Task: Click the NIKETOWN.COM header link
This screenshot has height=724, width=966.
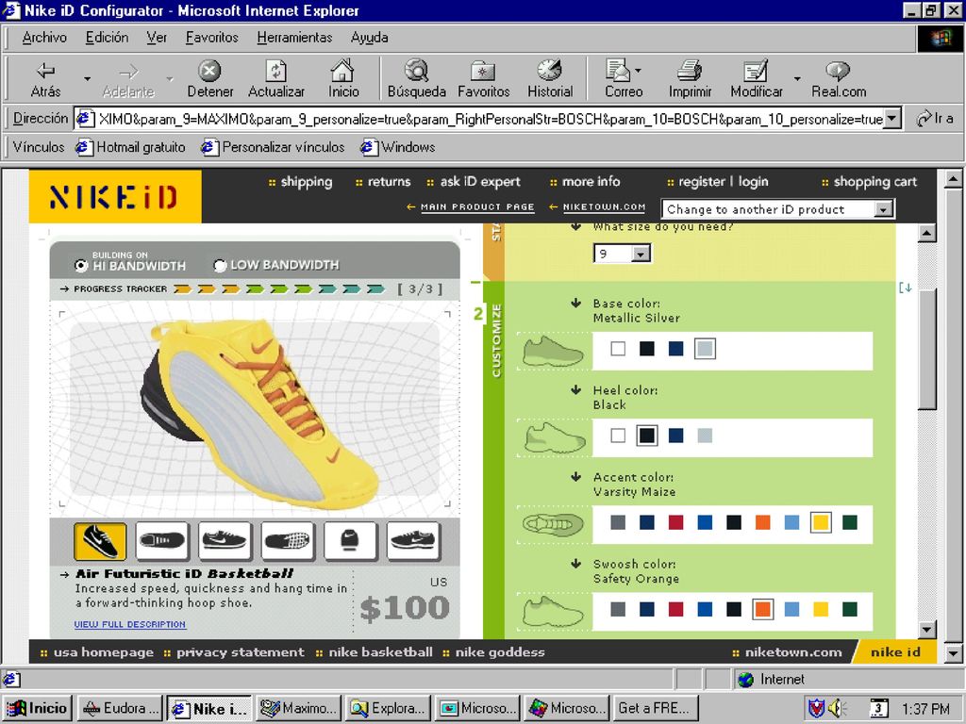Action: pos(605,206)
